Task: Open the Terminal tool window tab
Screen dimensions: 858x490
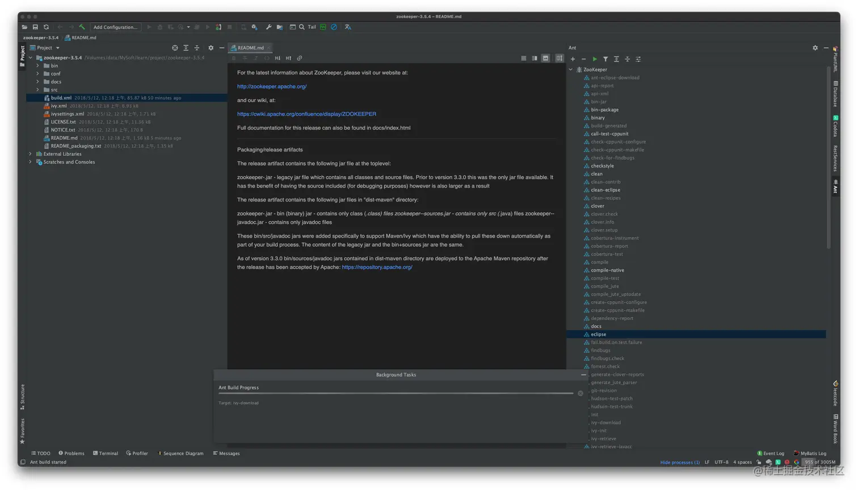Action: (106, 454)
